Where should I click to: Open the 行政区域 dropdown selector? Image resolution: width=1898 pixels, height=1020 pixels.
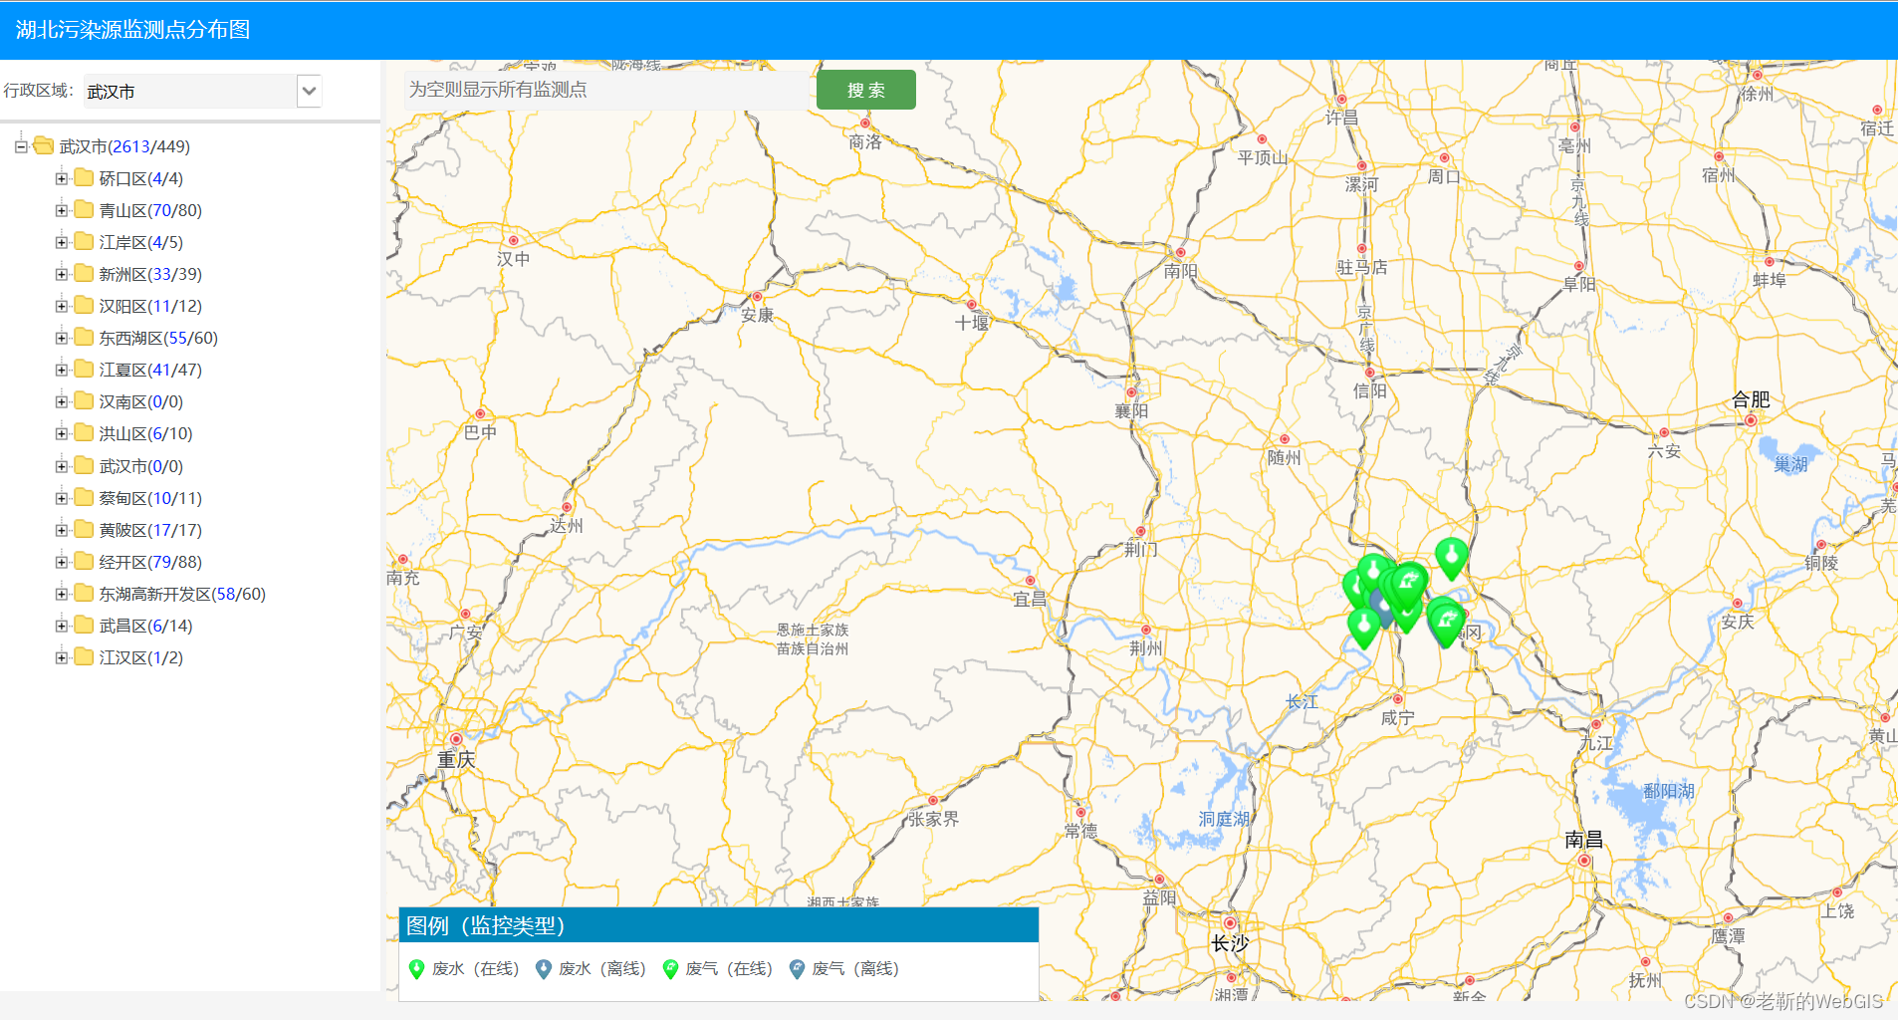pyautogui.click(x=309, y=91)
